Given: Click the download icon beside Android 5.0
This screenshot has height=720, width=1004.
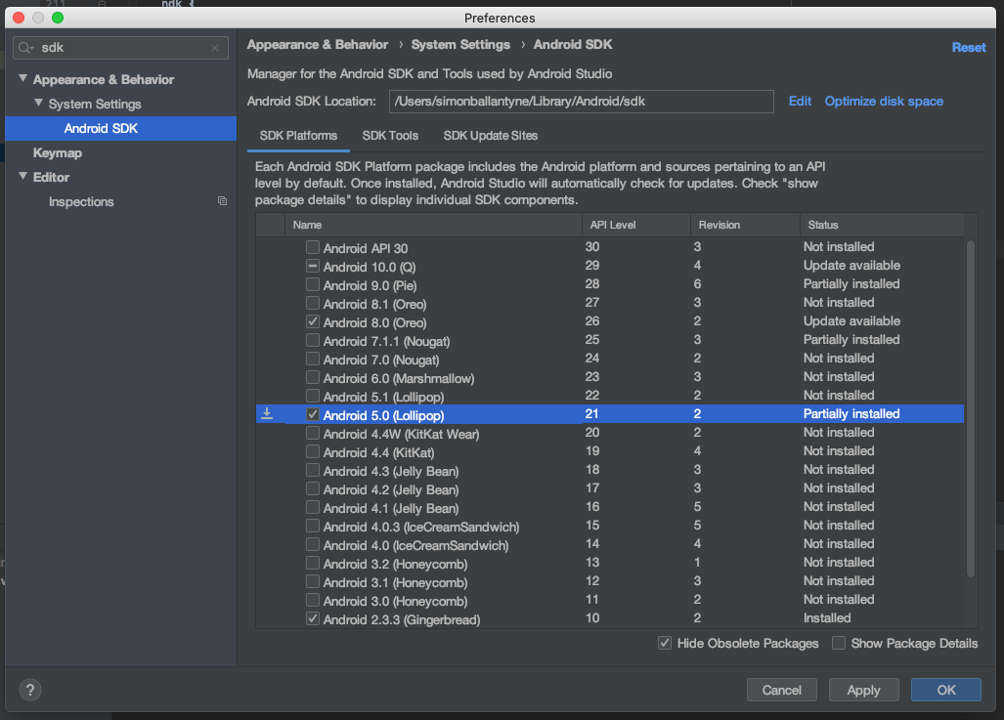Looking at the screenshot, I should coord(267,414).
